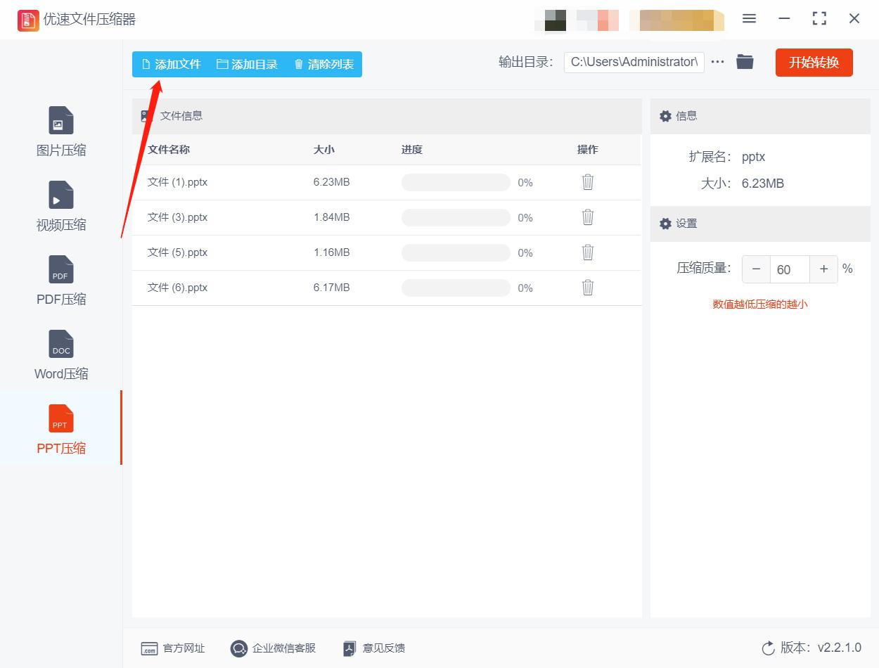Click the 清除列表 clear list button
Image resolution: width=879 pixels, height=668 pixels.
323,64
